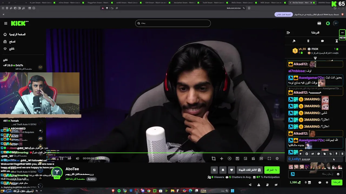
Task: Hide user eye icon in hover toolbar
Action: [x=312, y=154]
